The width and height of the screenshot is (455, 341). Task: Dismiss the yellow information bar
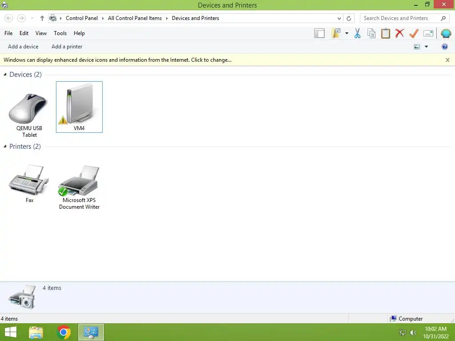click(447, 60)
